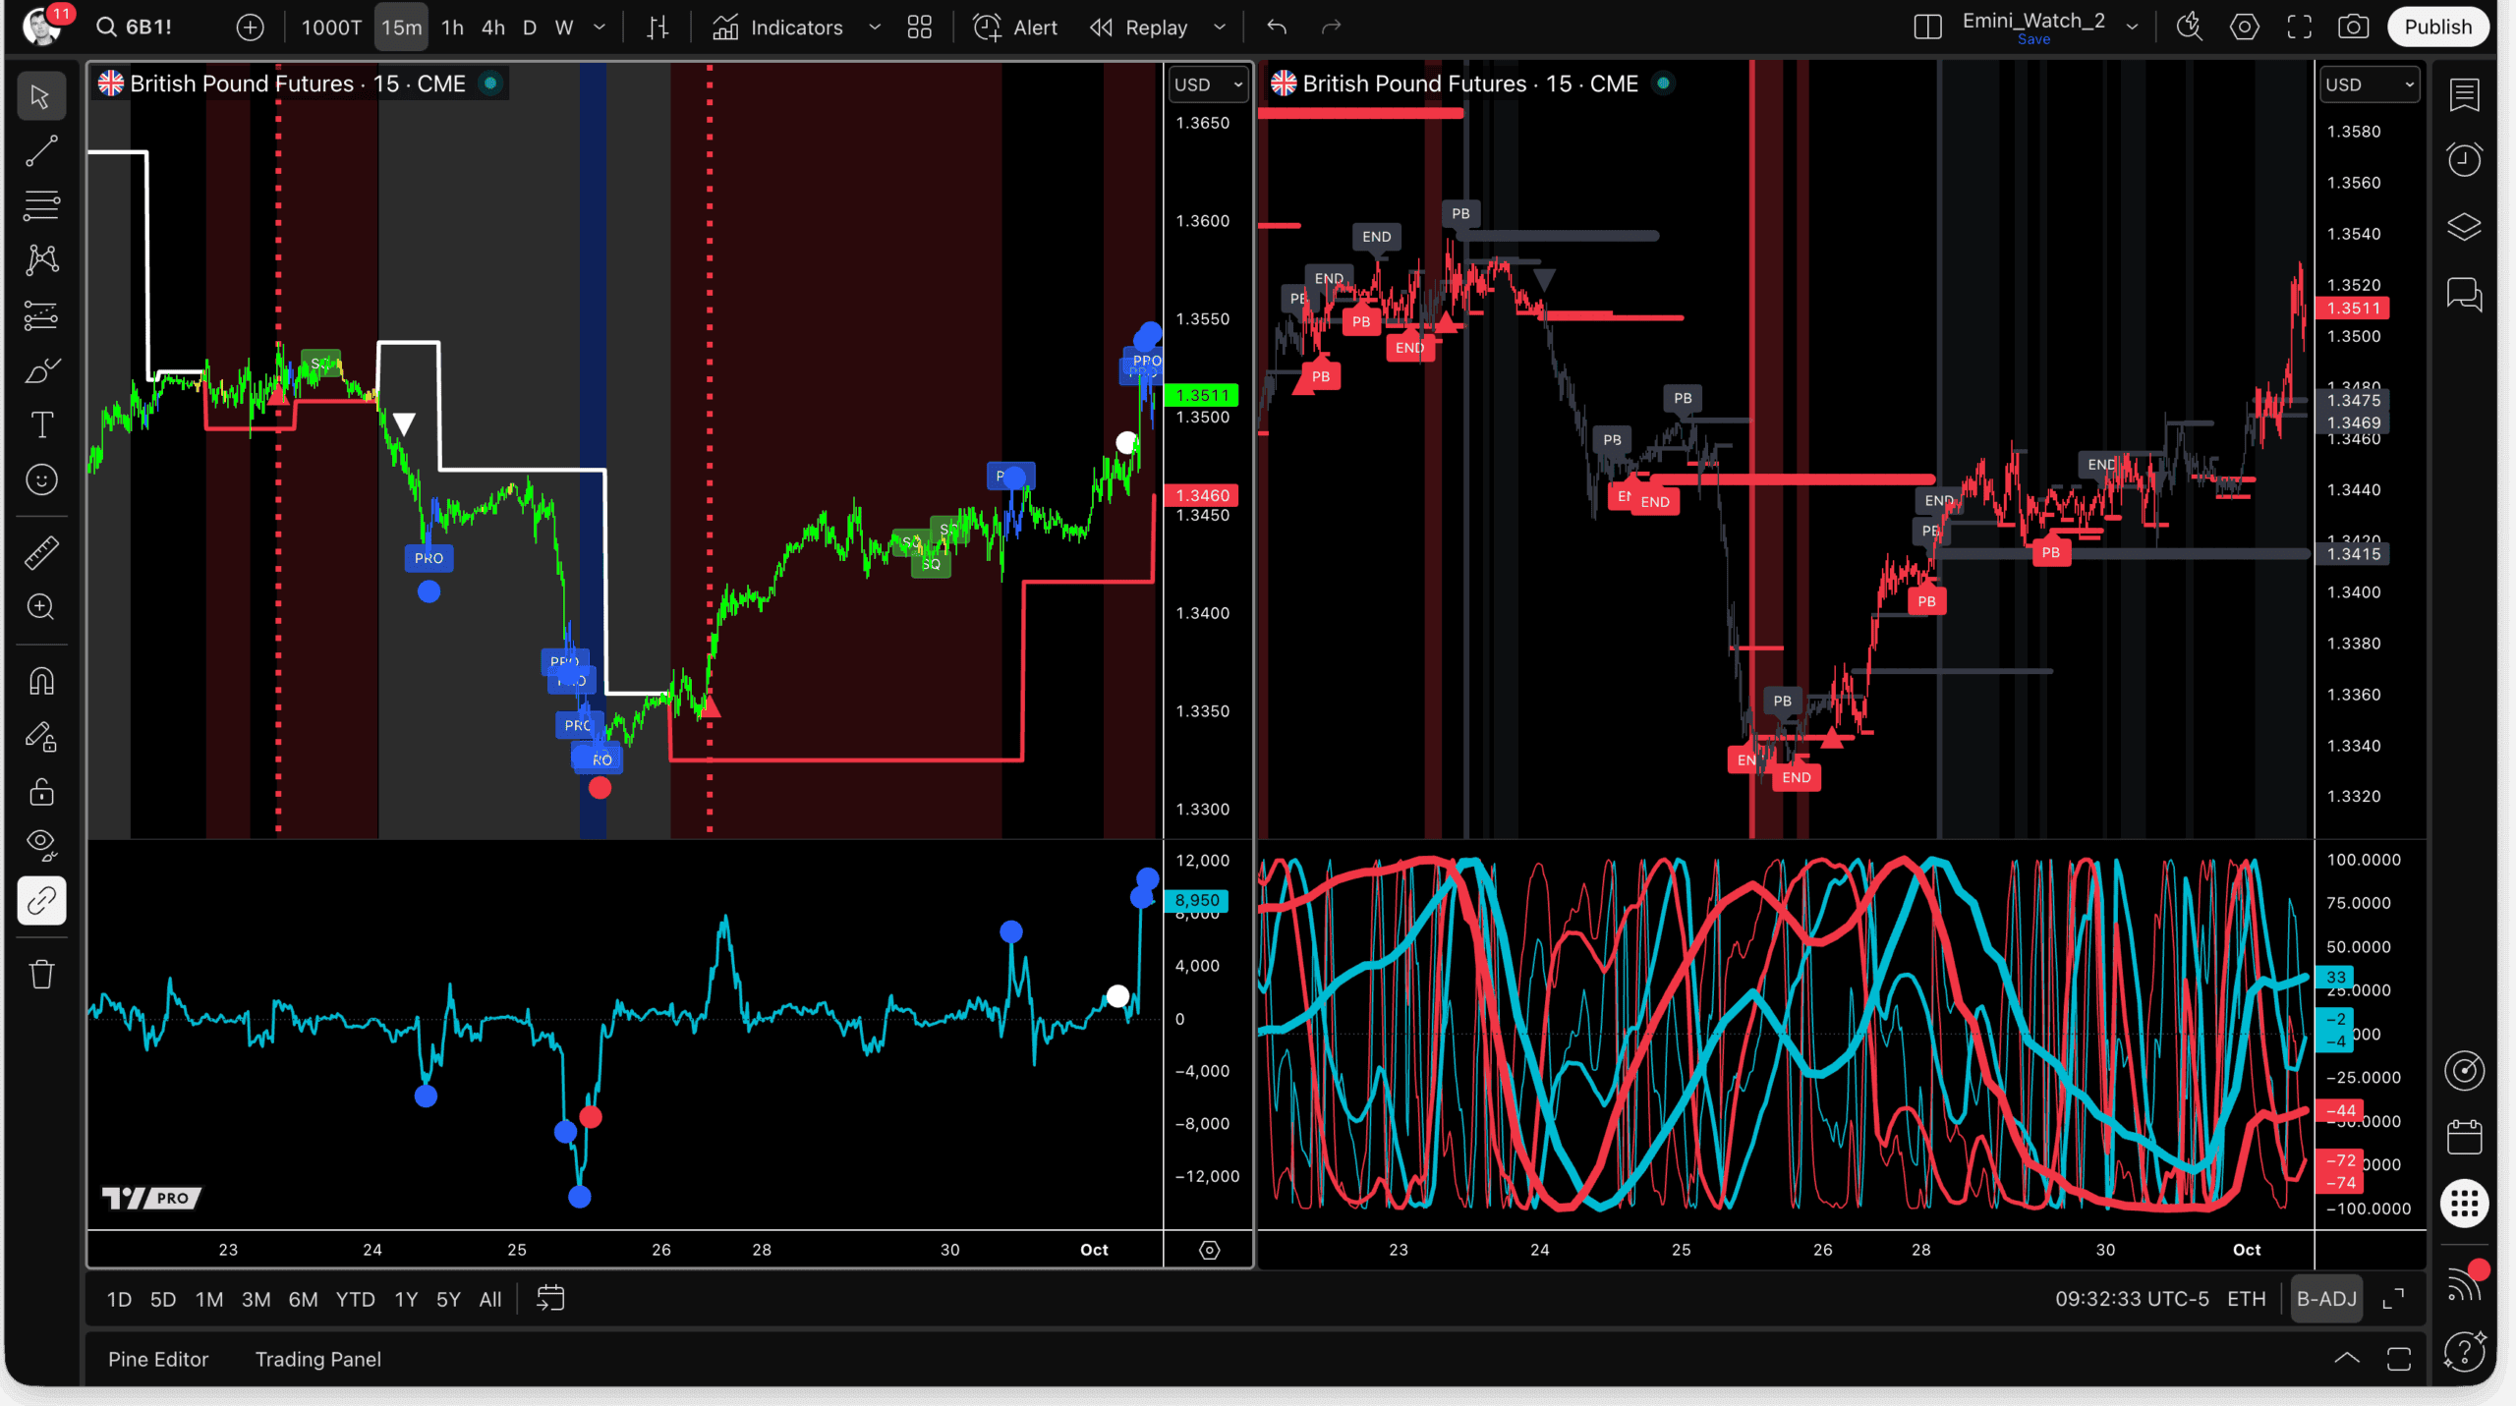
Task: Open layout grid selector icon
Action: [x=919, y=27]
